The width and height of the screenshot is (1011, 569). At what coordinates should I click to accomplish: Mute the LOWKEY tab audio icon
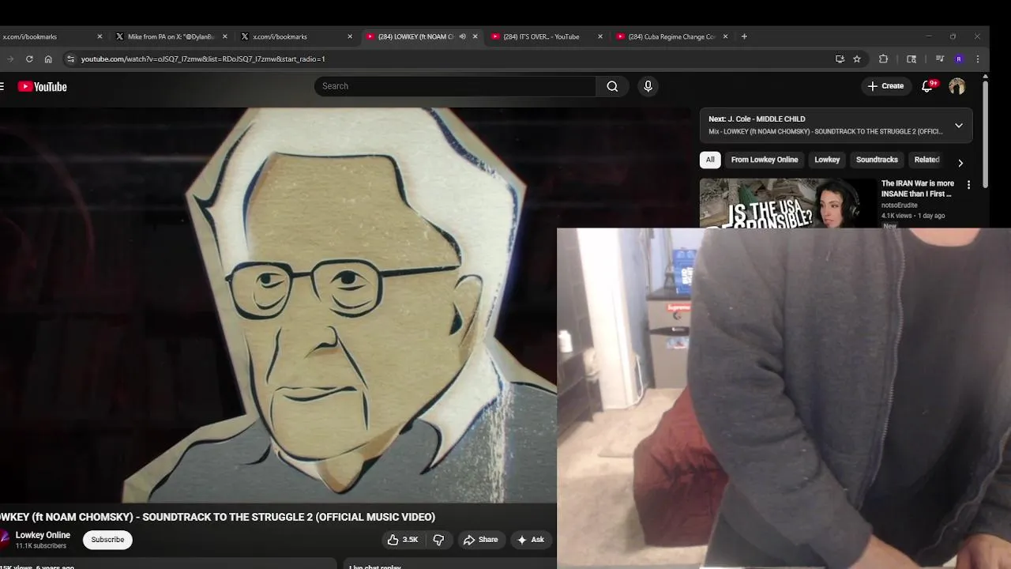[x=463, y=36]
